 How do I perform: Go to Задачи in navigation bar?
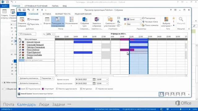click(x=58, y=104)
